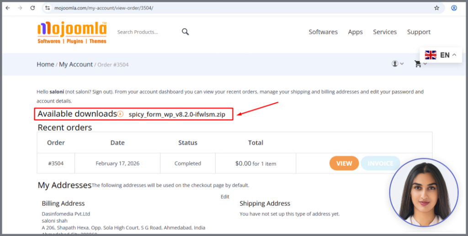Click the browser back arrow
Image resolution: width=468 pixels, height=236 pixels.
click(x=8, y=8)
